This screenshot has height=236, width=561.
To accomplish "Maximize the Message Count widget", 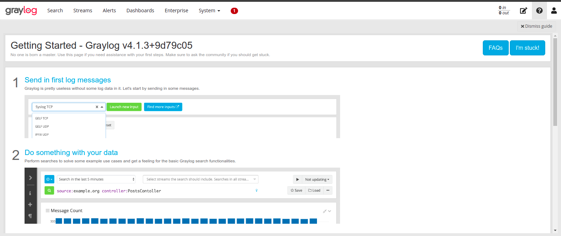I will click(325, 211).
